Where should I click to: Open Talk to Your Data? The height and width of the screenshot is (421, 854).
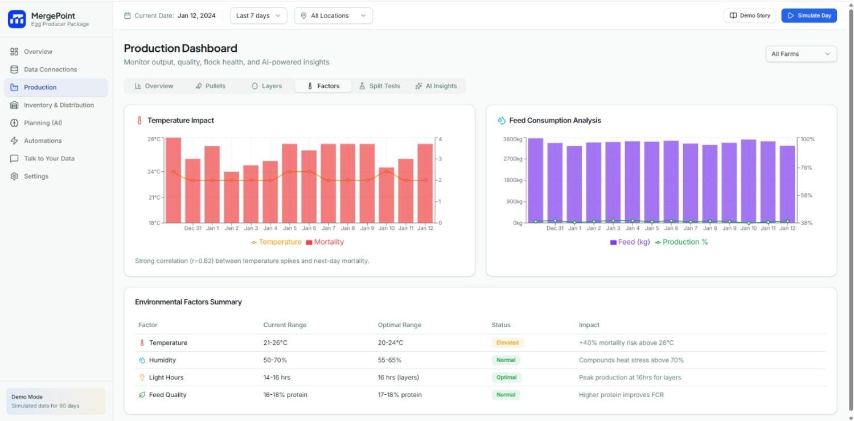pyautogui.click(x=48, y=158)
